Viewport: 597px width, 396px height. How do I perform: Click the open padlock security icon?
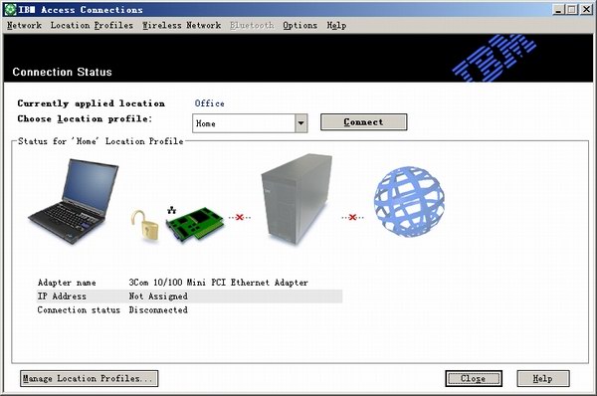pyautogui.click(x=144, y=225)
